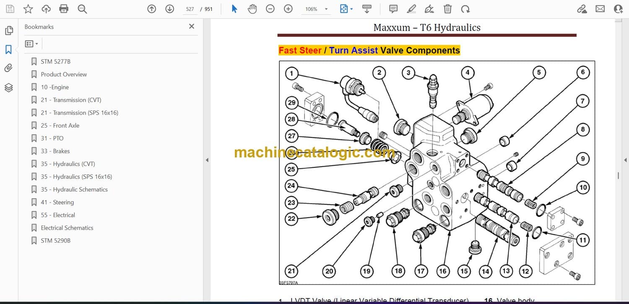Activate the hand pan tool

(252, 9)
